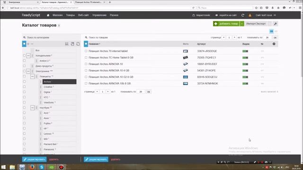Toggle visibility of Archos 7C Home Tablet
The height and width of the screenshot is (170, 303).
click(x=245, y=58)
